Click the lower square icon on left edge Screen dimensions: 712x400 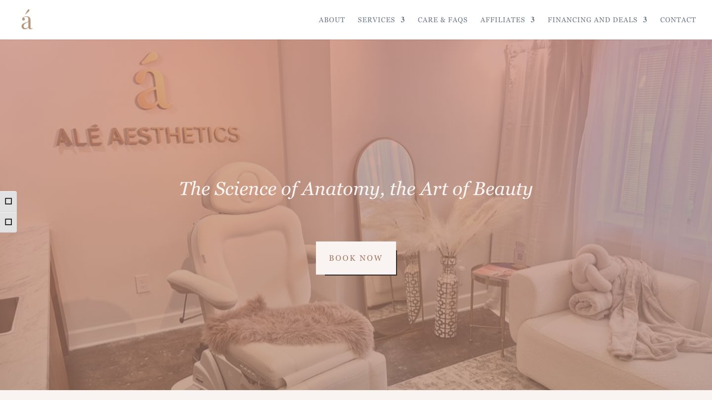tap(8, 222)
